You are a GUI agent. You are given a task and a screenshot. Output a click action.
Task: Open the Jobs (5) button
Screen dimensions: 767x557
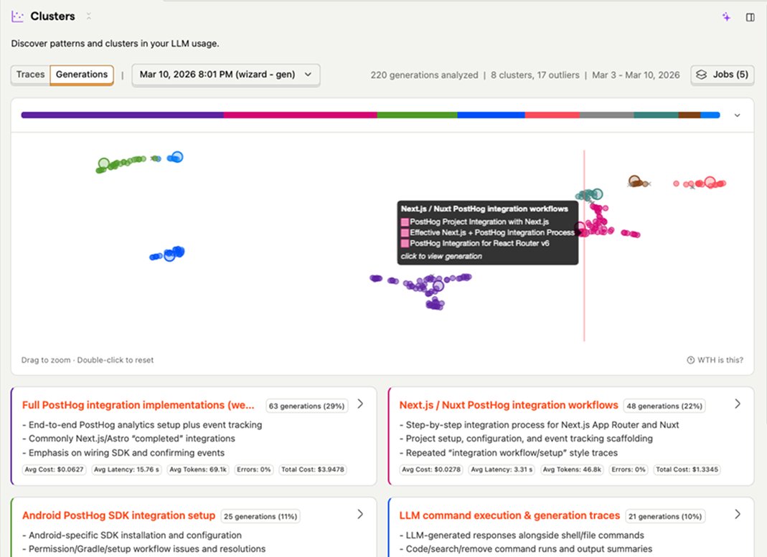(722, 75)
